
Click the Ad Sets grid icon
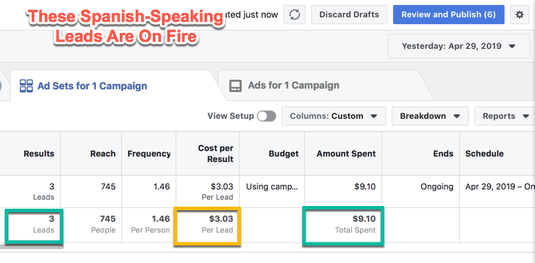[26, 86]
